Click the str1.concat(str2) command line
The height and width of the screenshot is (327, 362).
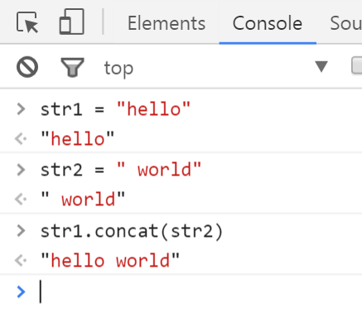(132, 231)
